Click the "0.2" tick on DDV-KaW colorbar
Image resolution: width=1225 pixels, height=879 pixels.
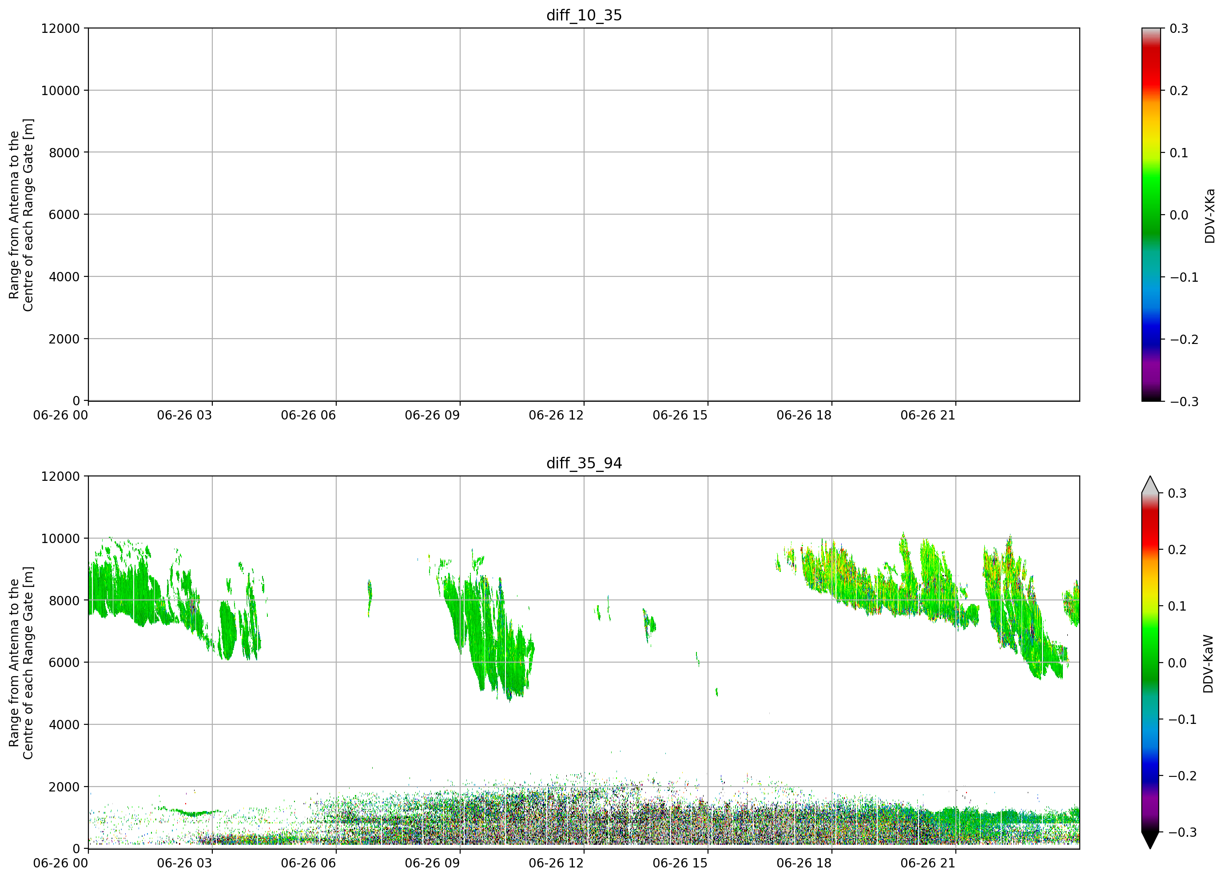click(x=1177, y=549)
